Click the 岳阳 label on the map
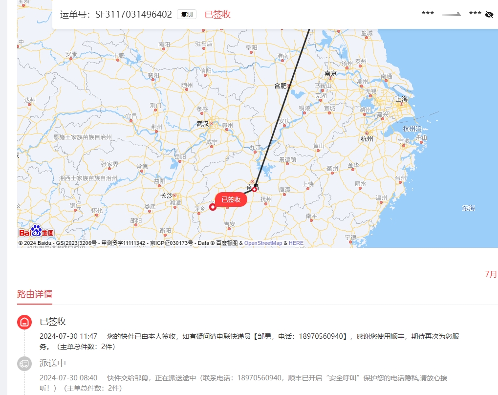The width and height of the screenshot is (498, 395). [180, 156]
